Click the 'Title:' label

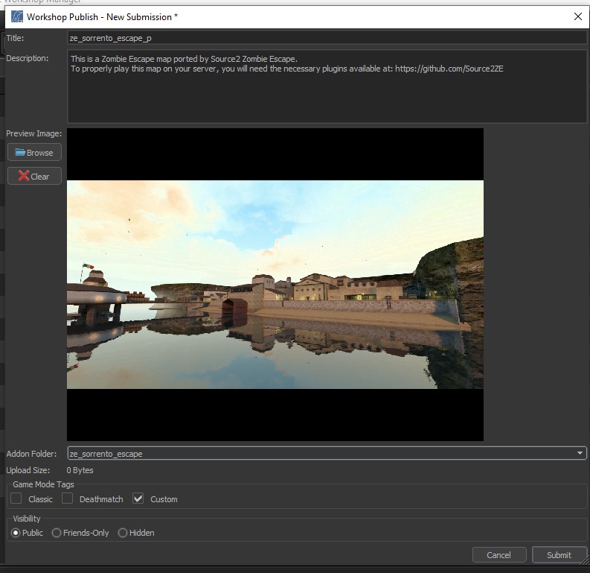pos(15,38)
